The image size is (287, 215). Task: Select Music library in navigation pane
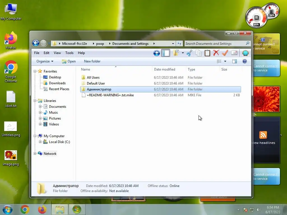click(53, 113)
